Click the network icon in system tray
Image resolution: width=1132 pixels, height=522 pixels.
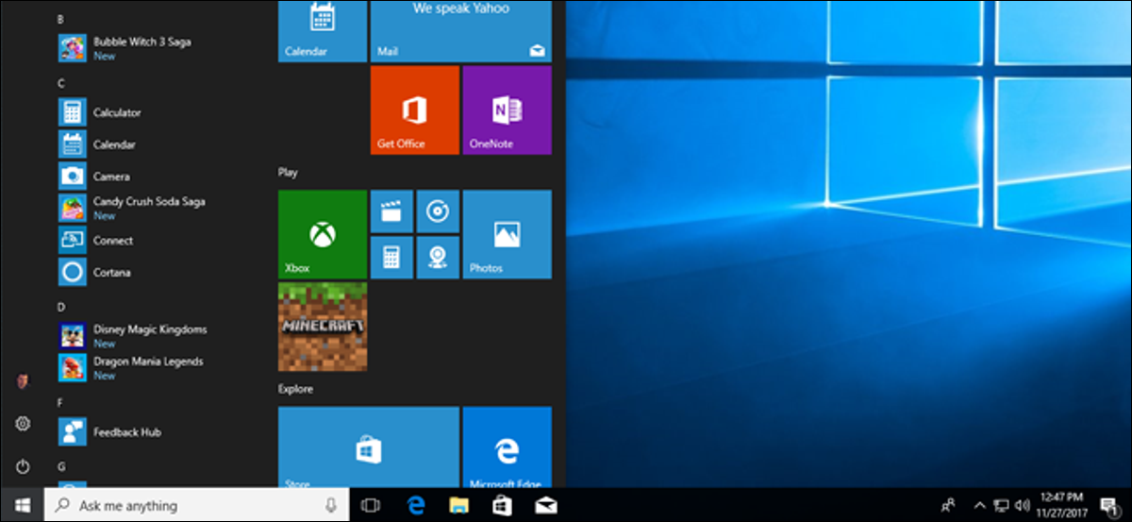click(x=1002, y=505)
